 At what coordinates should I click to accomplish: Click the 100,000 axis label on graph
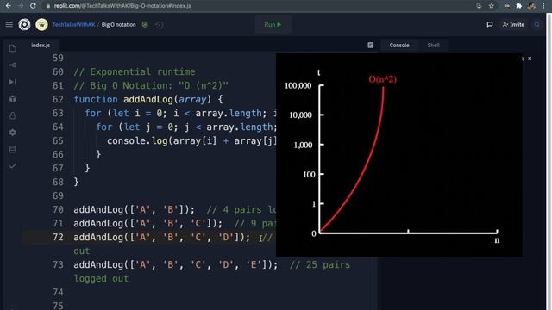point(298,85)
